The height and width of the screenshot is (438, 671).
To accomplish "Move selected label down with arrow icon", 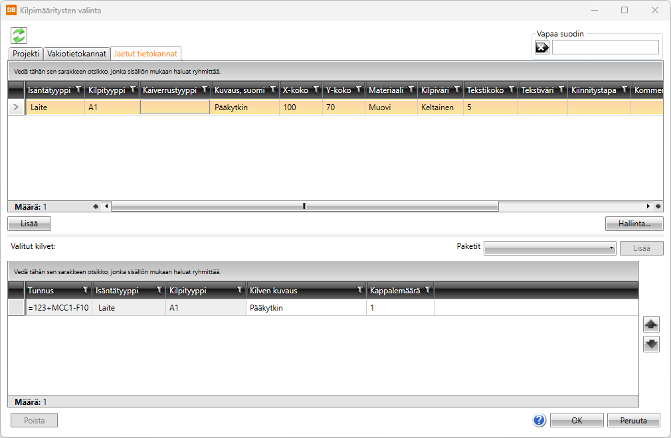I will coord(651,344).
